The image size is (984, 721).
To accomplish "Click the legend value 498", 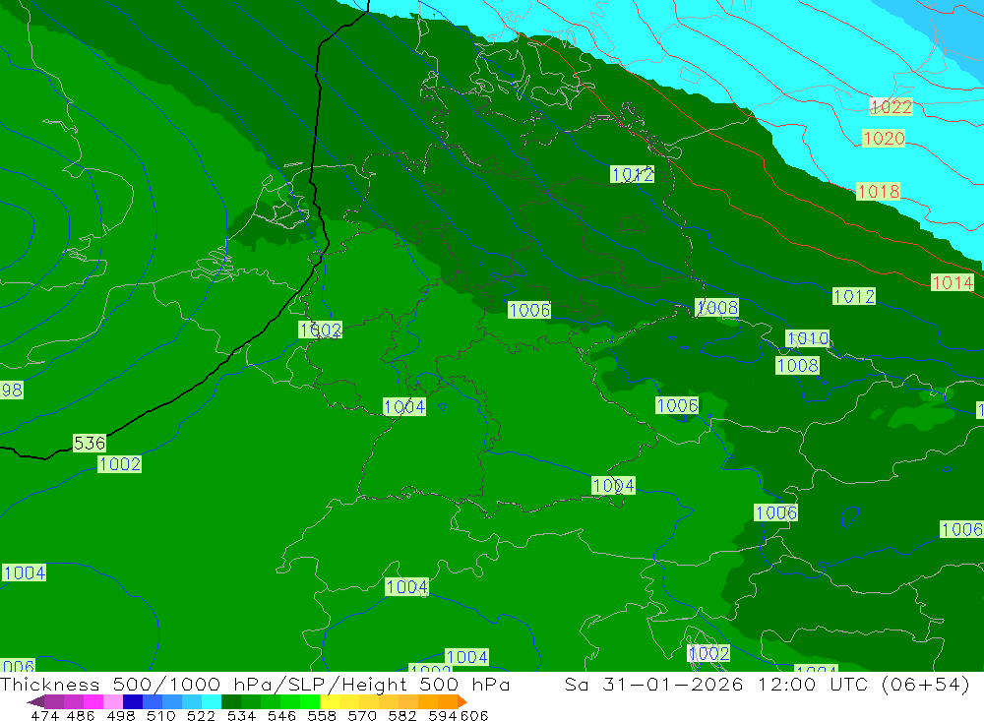I will (121, 715).
